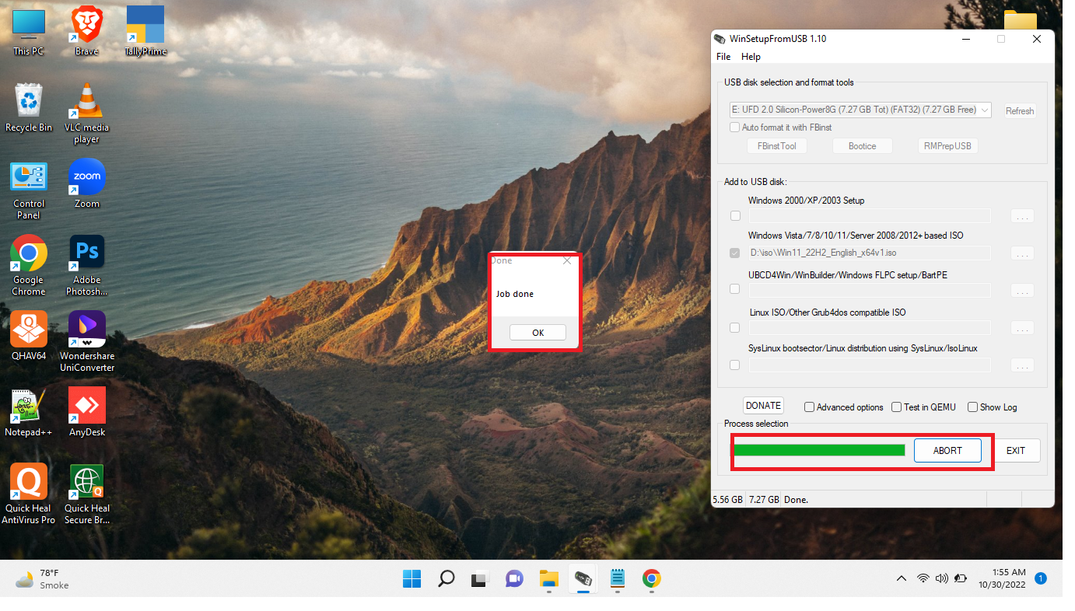Click the Bootice button
Screen dimensions: 1075x611
pos(862,146)
